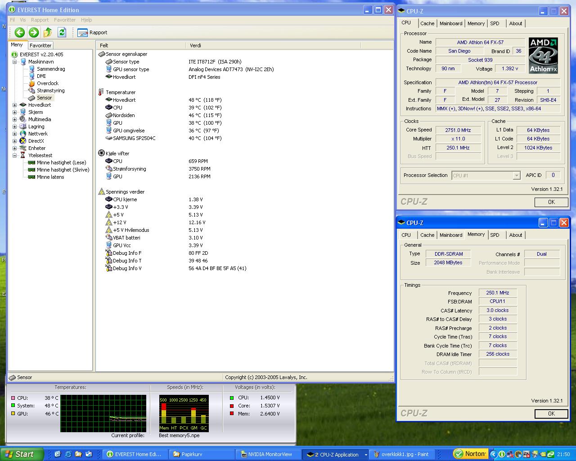Click the AMD Athlon 64 FX logo
The image size is (576, 461).
[543, 55]
